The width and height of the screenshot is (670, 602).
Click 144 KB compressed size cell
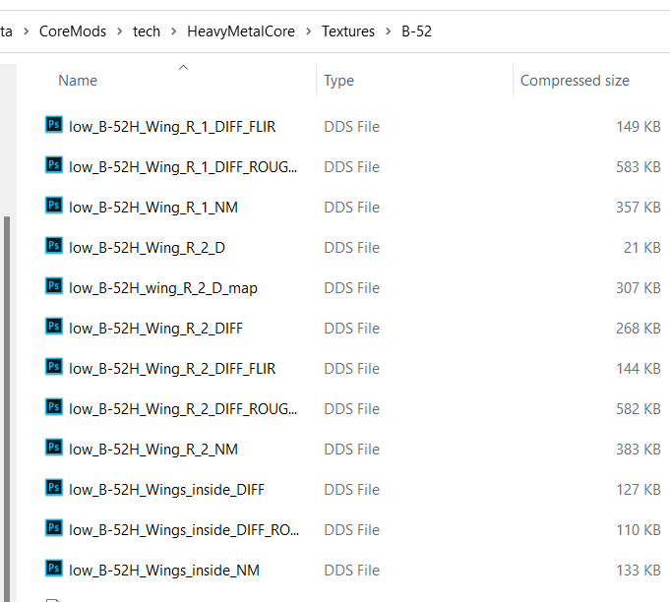(639, 369)
